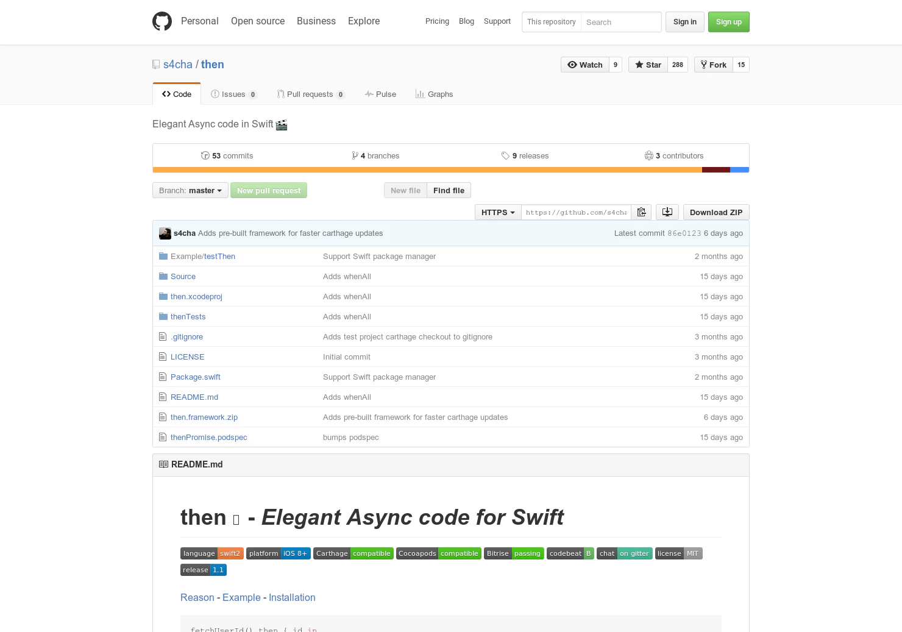Click the thenPromise.podspec file icon
Screen dimensions: 902x632
(163, 437)
